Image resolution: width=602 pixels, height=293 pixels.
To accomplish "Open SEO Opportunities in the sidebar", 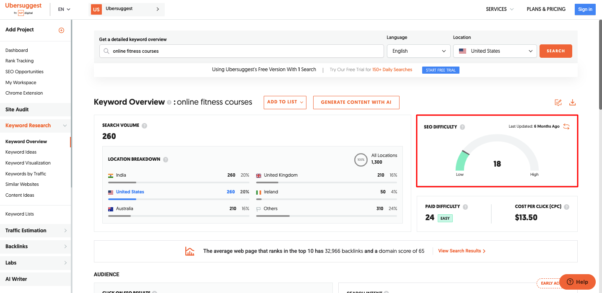I will click(24, 72).
